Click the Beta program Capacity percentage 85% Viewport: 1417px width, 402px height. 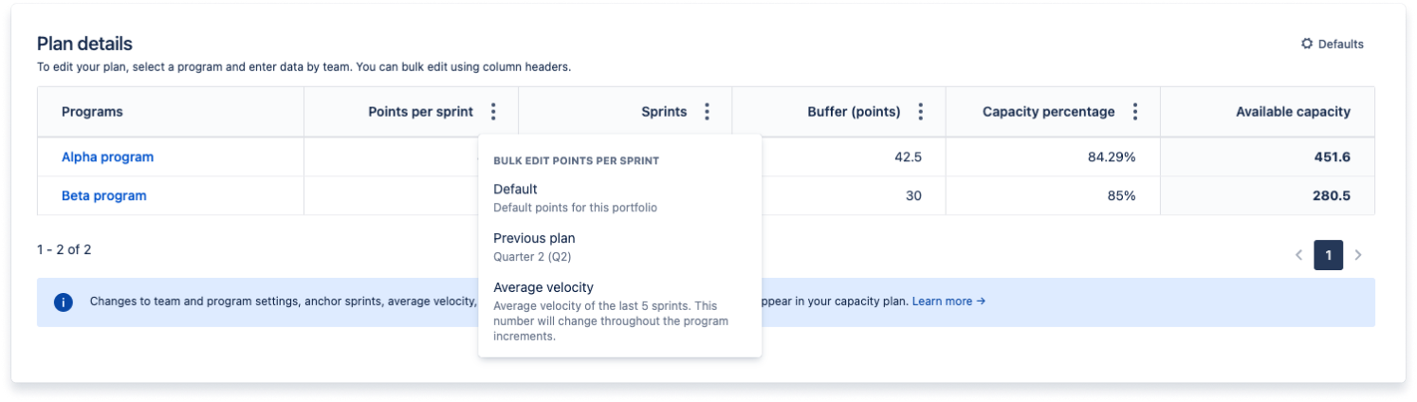click(x=1120, y=196)
